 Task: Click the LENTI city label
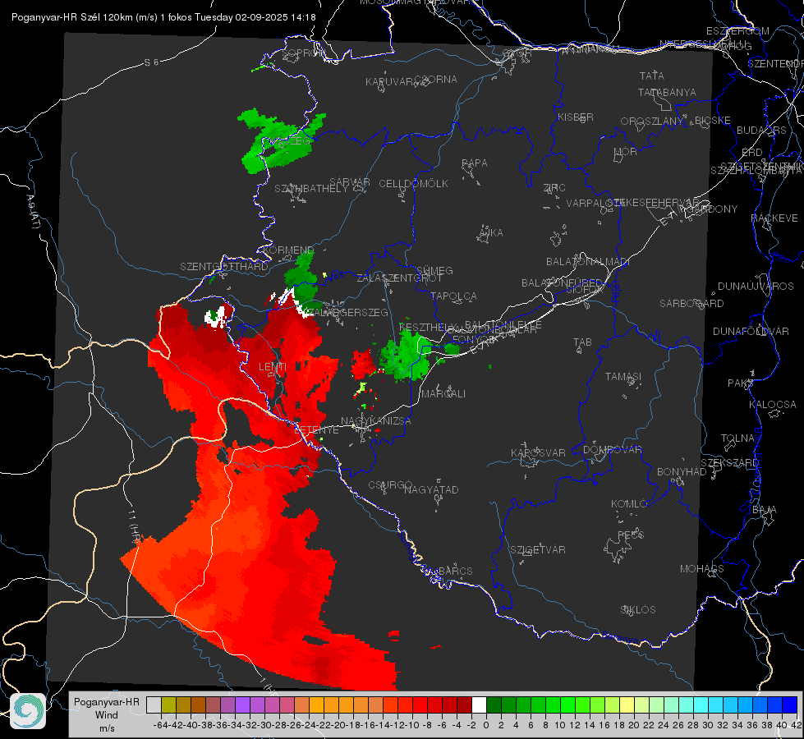point(273,367)
